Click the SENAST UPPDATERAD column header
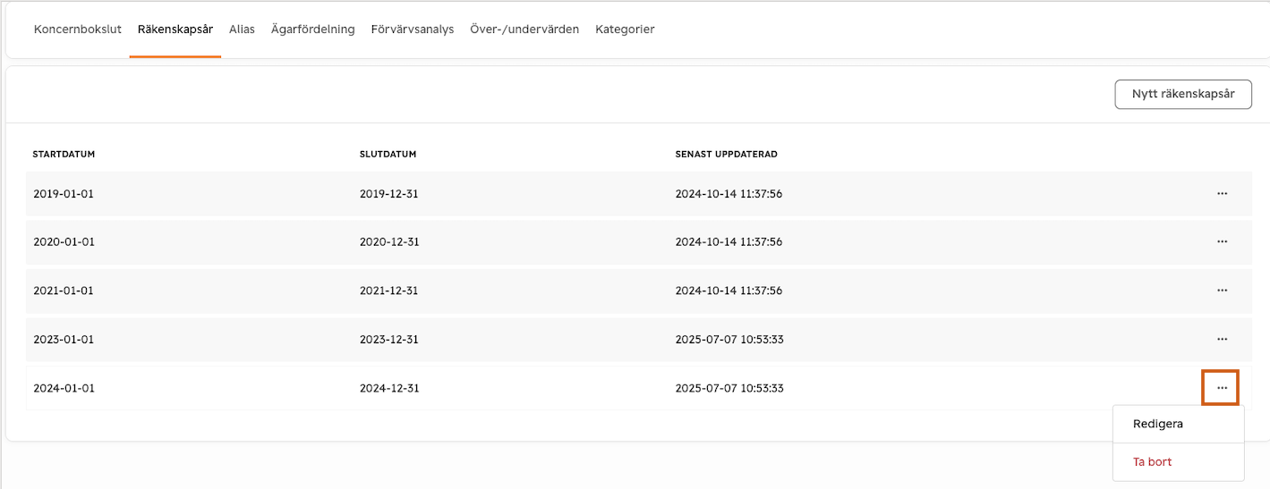This screenshot has height=489, width=1270. coord(726,154)
